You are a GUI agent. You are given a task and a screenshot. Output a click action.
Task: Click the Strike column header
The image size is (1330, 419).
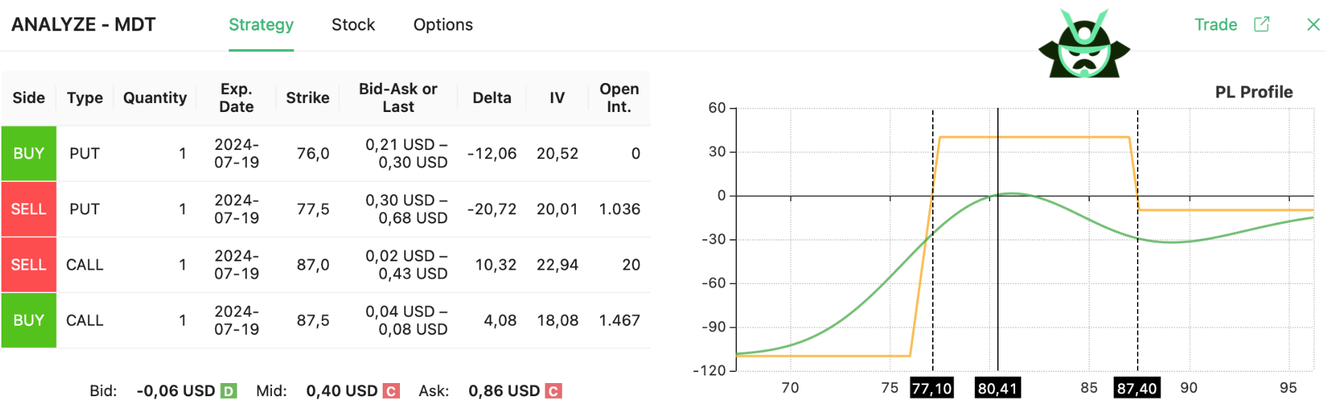pos(307,98)
